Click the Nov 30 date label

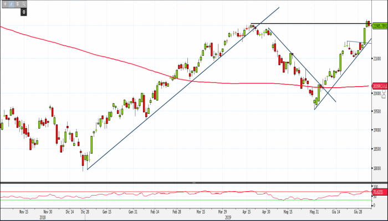(x=48, y=212)
